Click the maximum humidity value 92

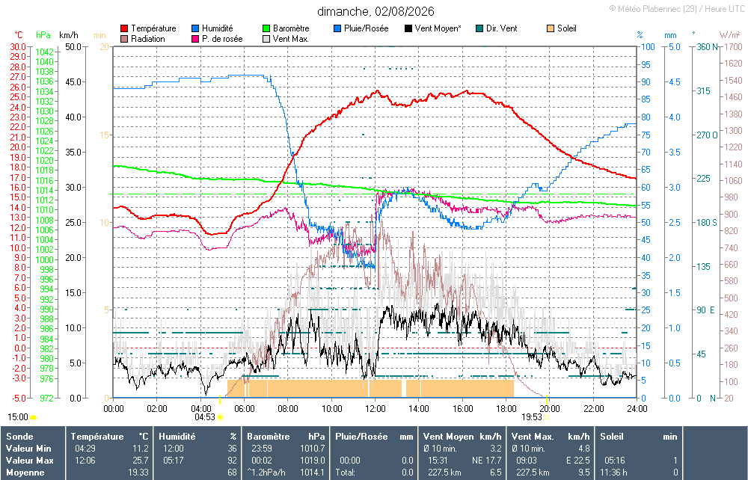tap(233, 461)
